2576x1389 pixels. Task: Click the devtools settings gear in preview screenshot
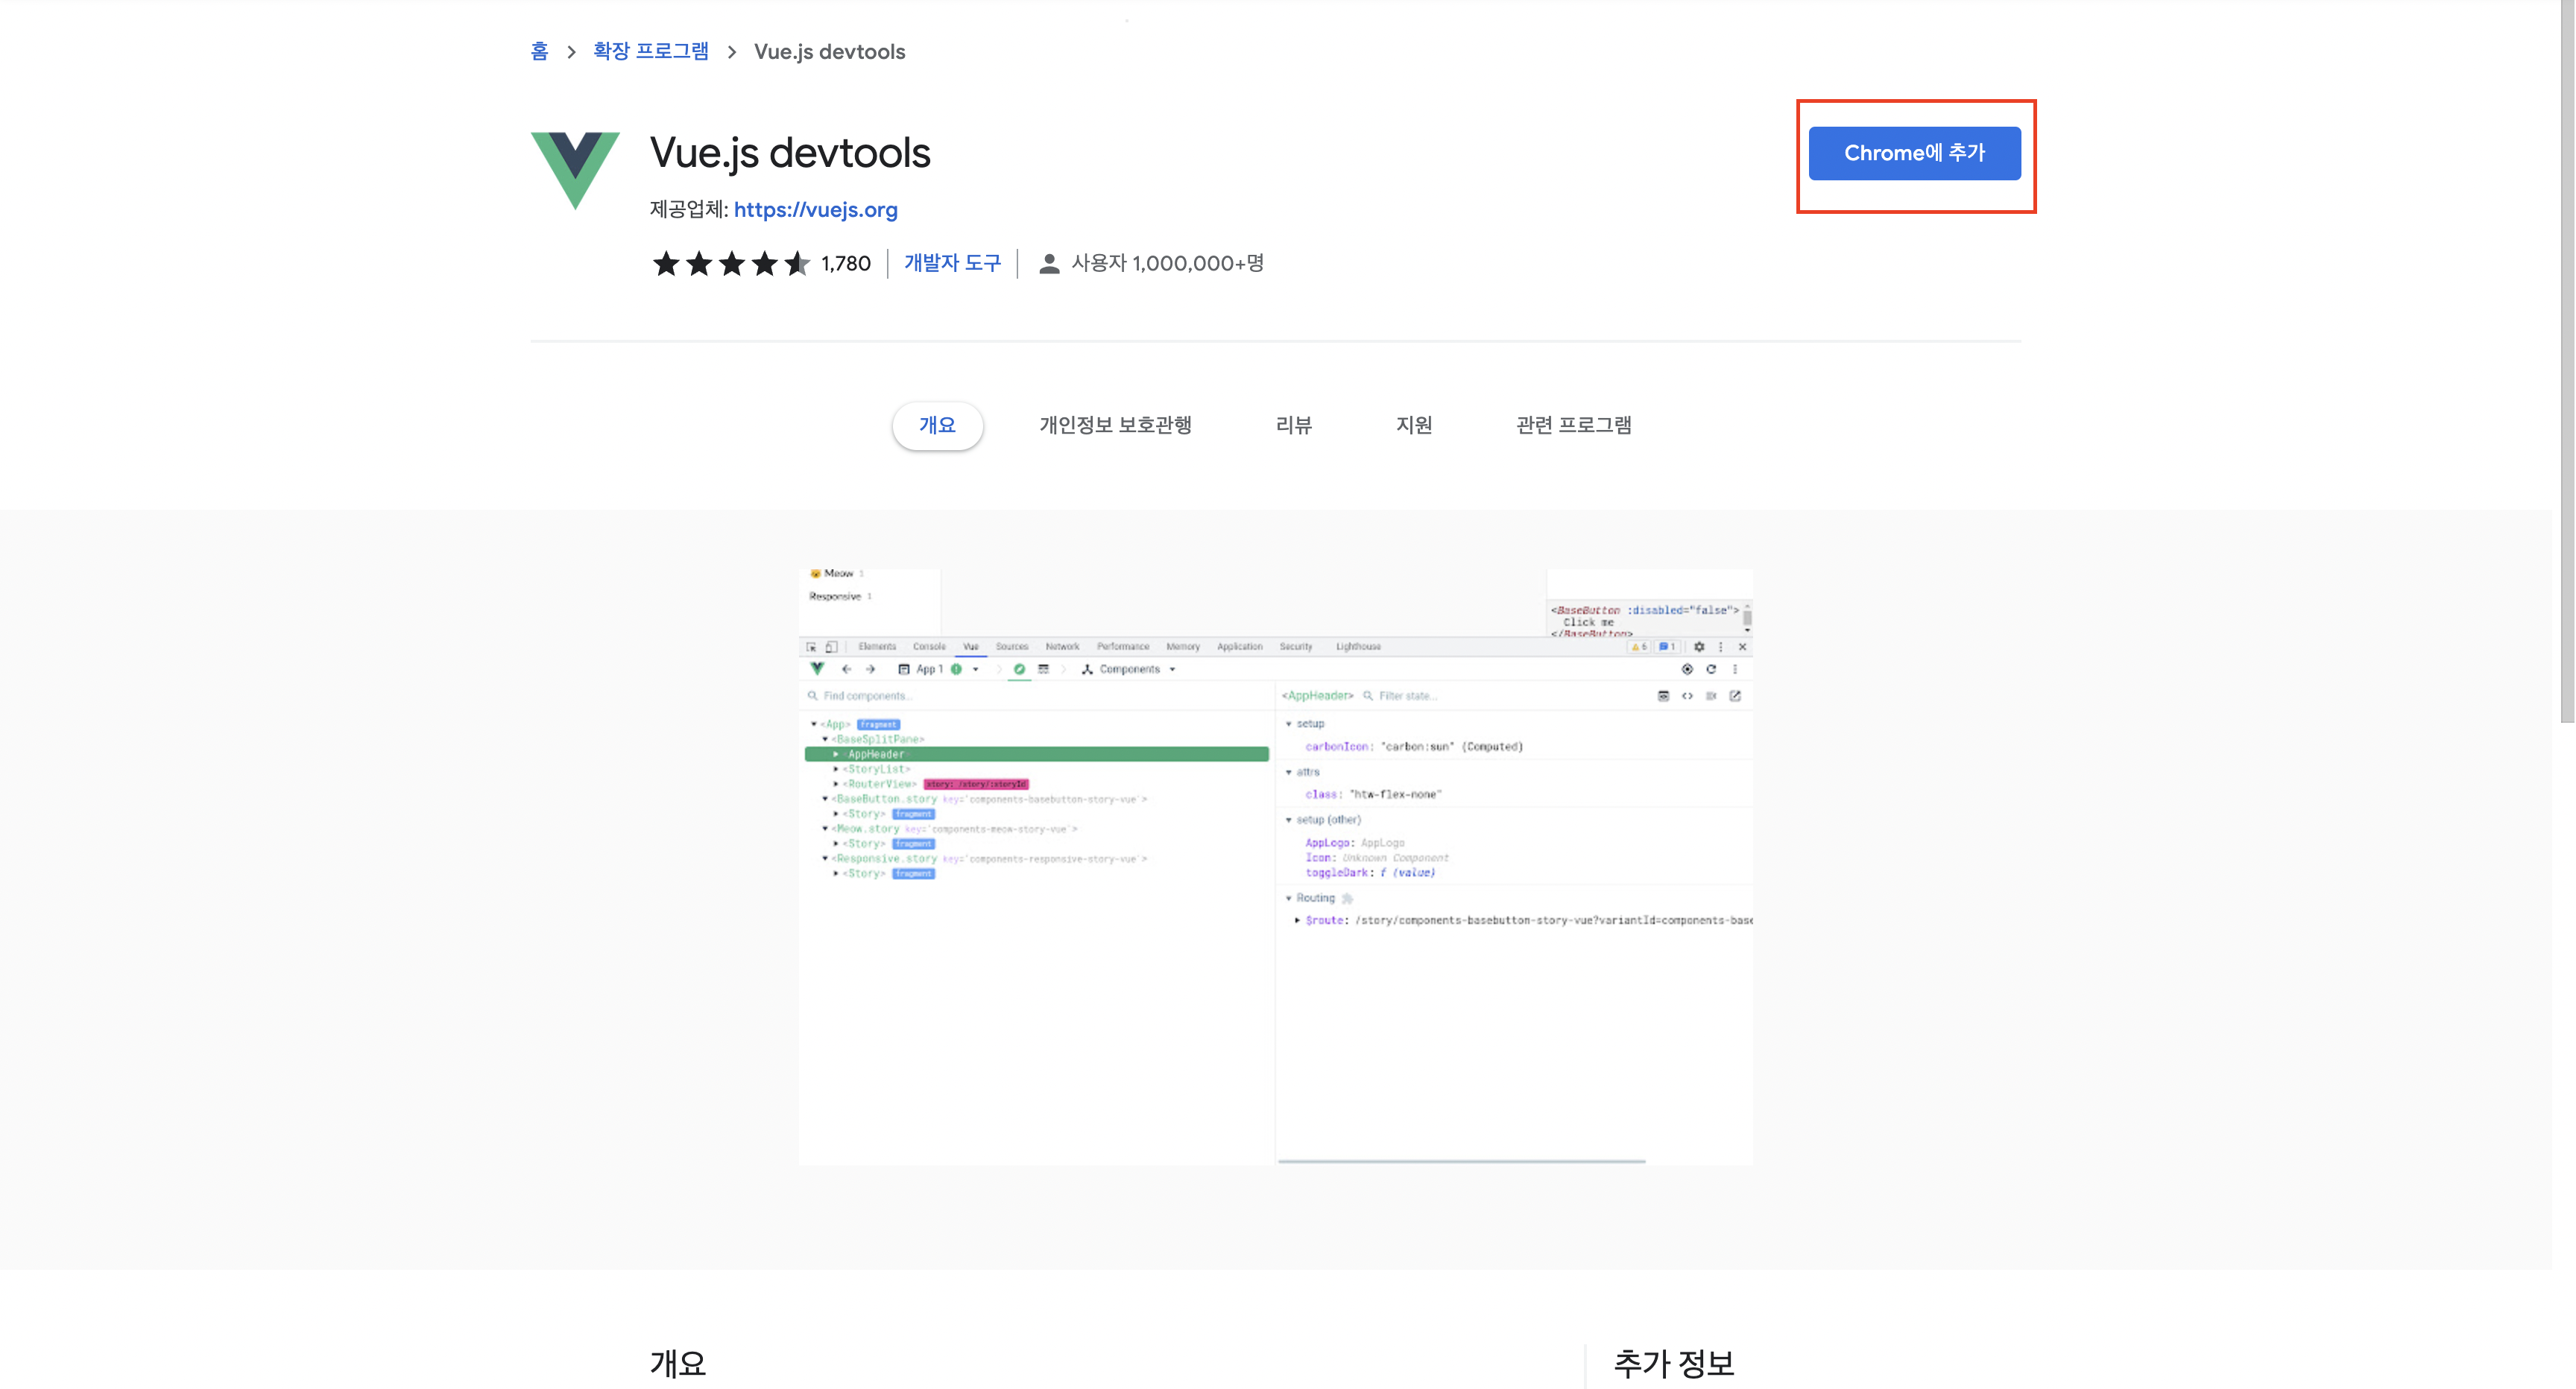point(1699,647)
